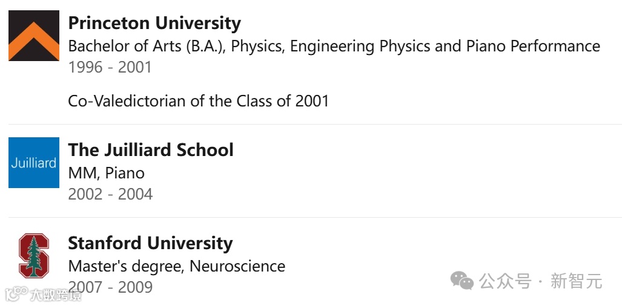Click the 大数跨境 watermark text
Image resolution: width=622 pixels, height=306 pixels.
(56, 295)
